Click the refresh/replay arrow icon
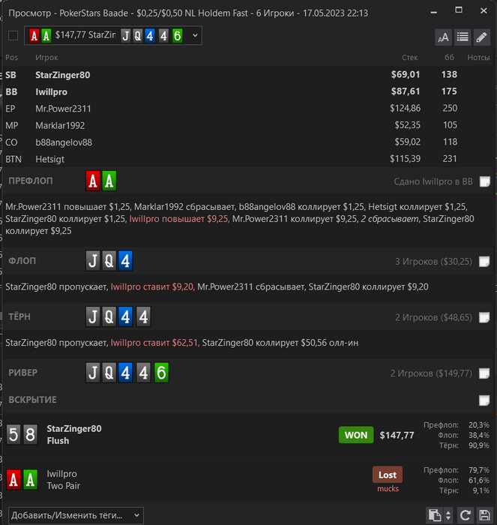This screenshot has height=525, width=497. click(x=466, y=515)
